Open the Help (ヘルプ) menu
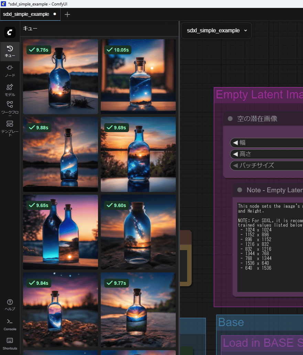303x355 pixels. pos(10,305)
